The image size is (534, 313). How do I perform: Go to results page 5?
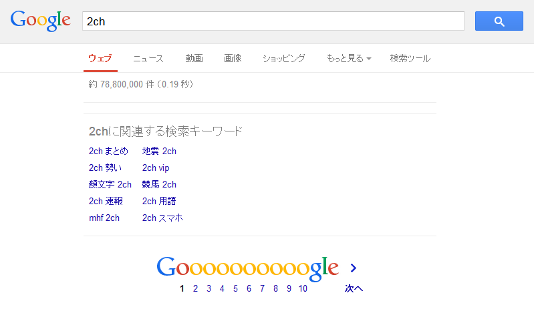tap(235, 288)
